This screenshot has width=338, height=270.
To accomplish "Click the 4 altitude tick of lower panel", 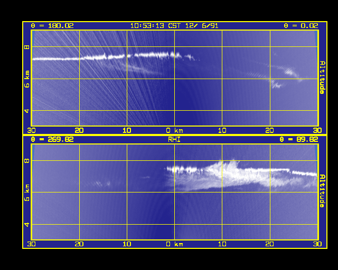I will tap(27, 225).
